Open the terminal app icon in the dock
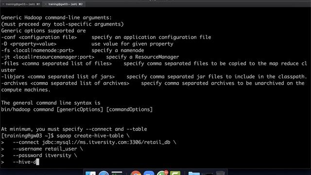This screenshot has width=311, height=175. coord(117,173)
